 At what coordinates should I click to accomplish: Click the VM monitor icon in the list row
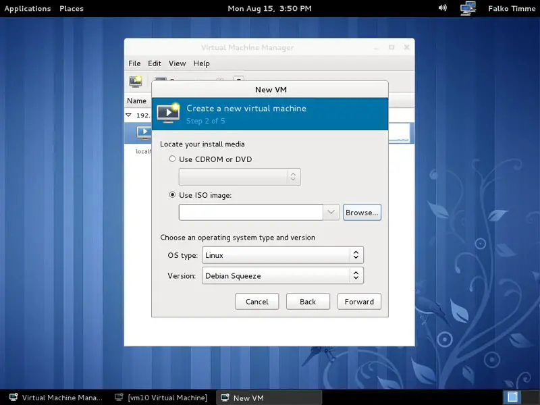143,132
